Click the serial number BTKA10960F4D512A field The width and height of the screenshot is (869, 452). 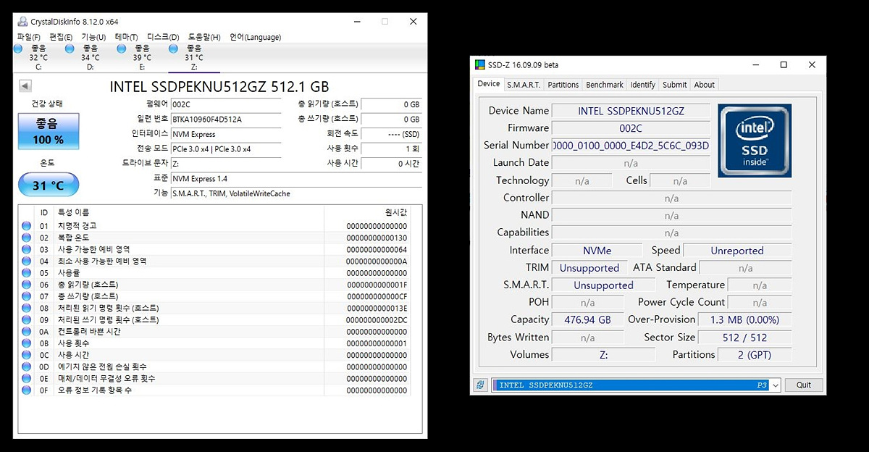226,120
